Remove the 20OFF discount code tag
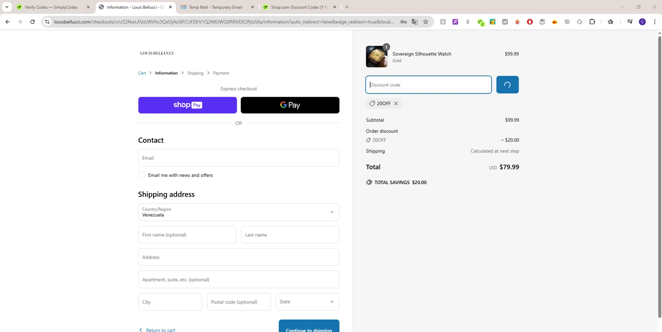This screenshot has width=662, height=332. (x=396, y=104)
